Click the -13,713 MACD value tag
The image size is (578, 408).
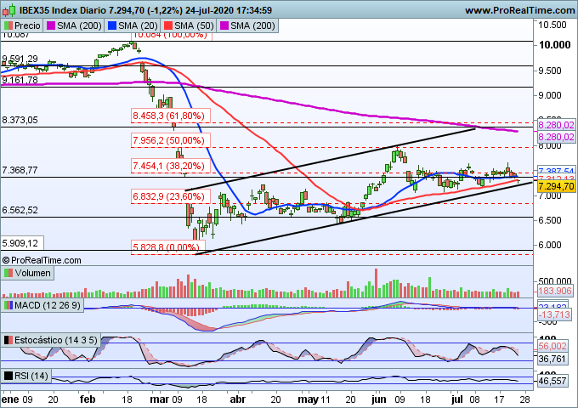tap(556, 314)
